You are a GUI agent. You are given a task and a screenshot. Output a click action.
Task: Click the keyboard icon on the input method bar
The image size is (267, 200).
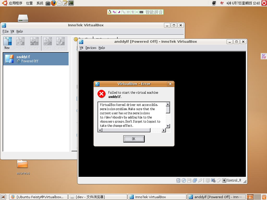(x=141, y=12)
